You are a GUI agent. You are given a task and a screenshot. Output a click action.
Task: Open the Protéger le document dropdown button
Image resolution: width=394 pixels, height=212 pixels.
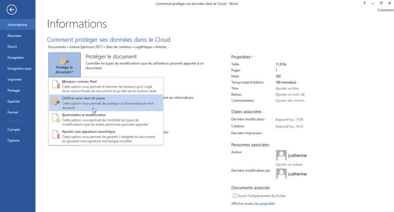coord(64,64)
